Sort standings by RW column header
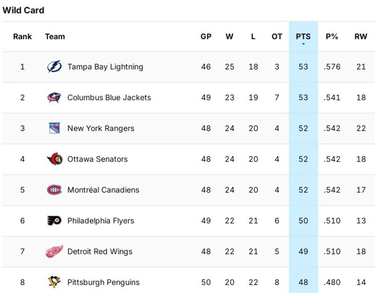Image resolution: width=375 pixels, height=293 pixels. 361,37
